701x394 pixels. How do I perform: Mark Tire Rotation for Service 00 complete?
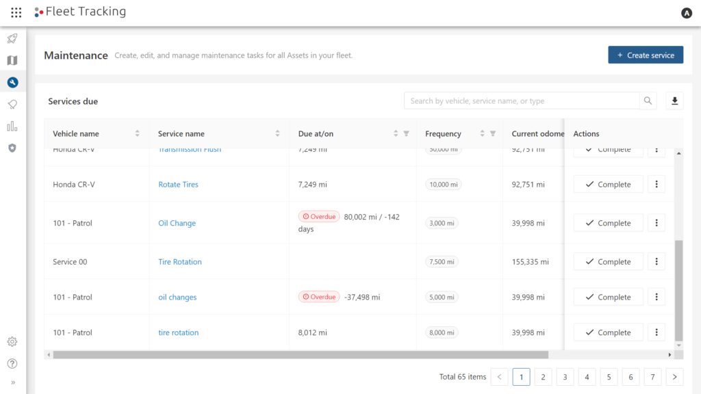(x=608, y=261)
